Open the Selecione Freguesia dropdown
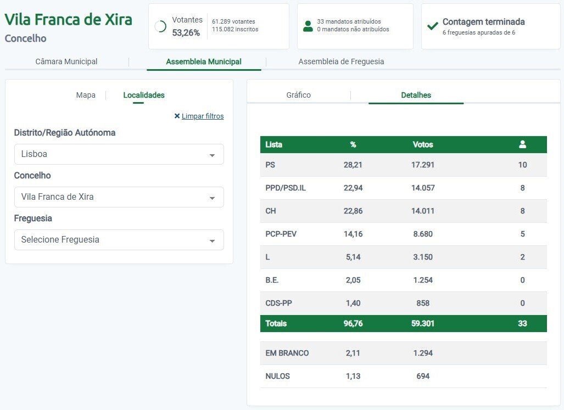564x410 pixels. (x=119, y=240)
